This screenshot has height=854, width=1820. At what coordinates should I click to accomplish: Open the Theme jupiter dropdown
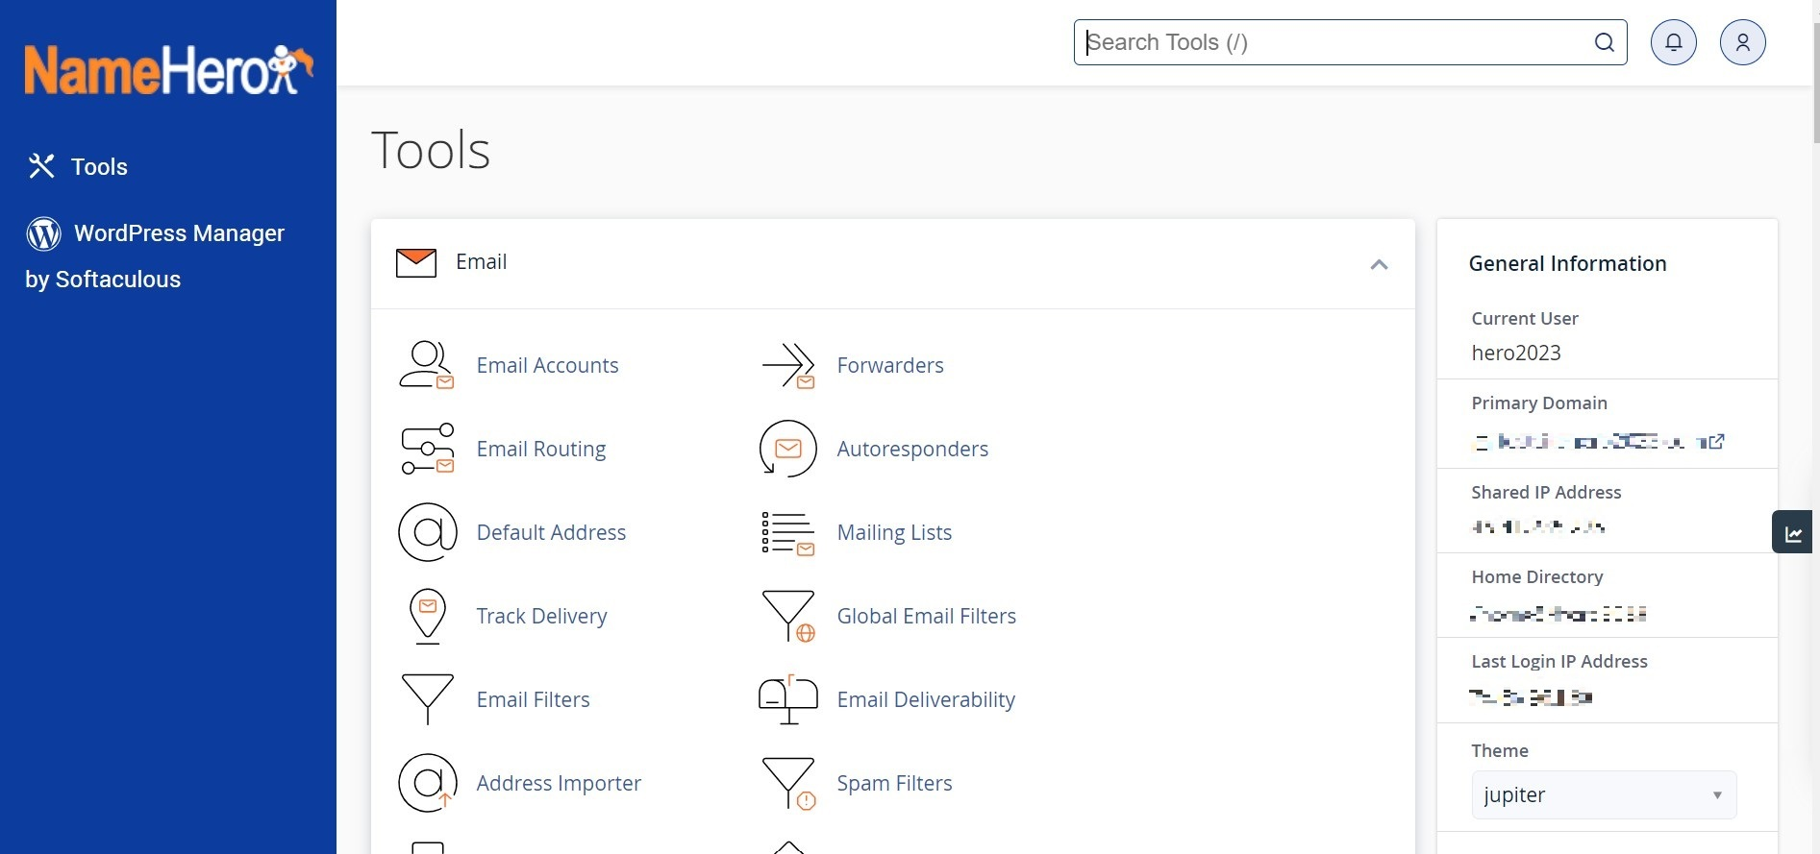tap(1604, 794)
